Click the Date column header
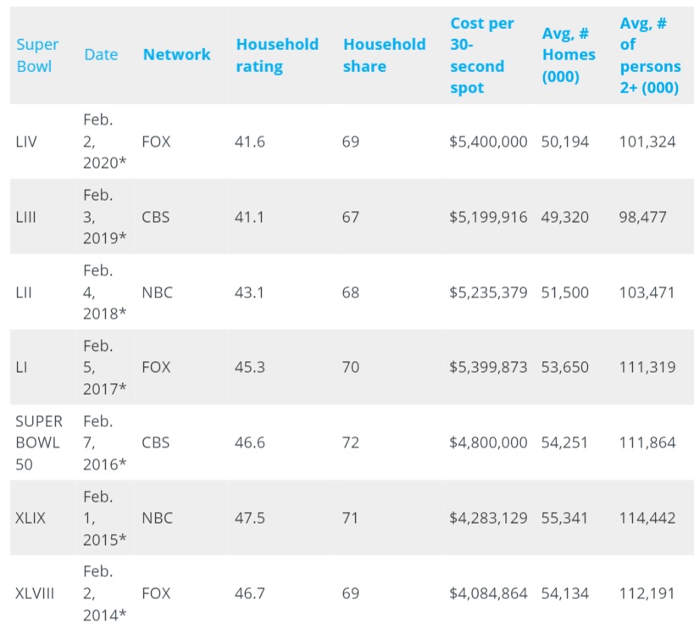The height and width of the screenshot is (628, 694). pyautogui.click(x=101, y=55)
